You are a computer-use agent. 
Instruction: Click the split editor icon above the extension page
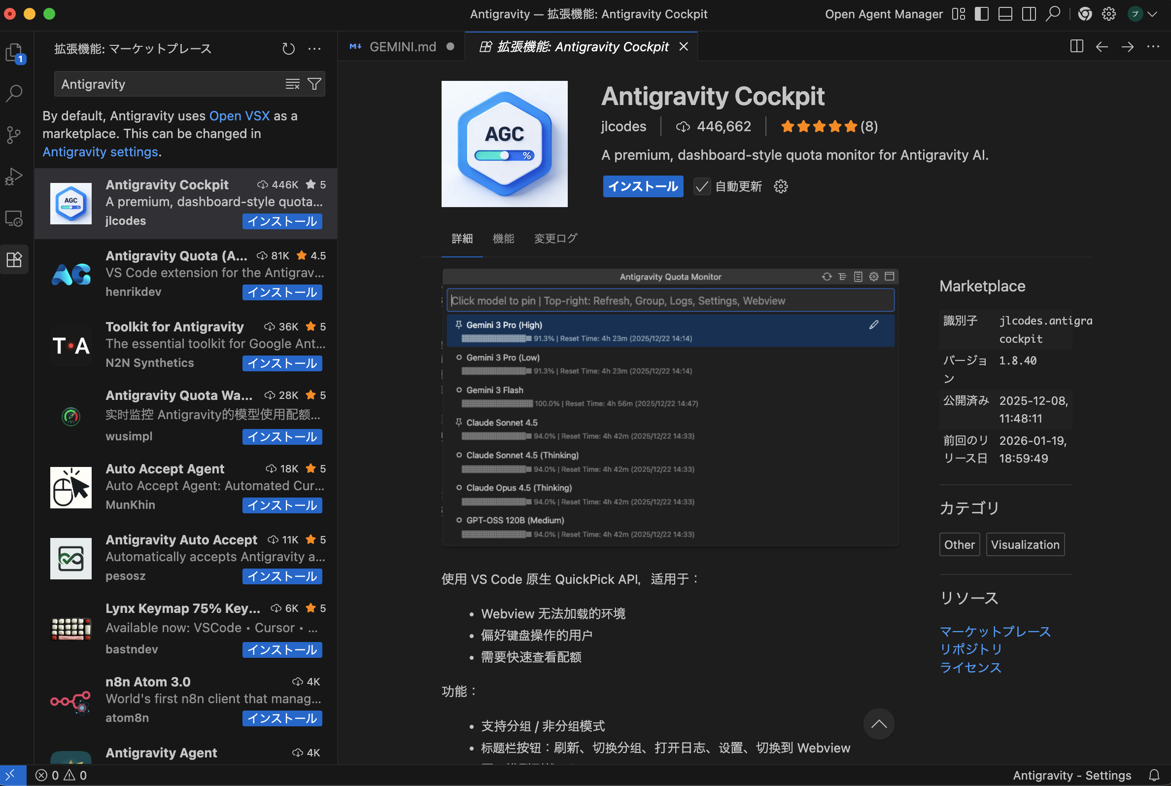(x=1076, y=47)
